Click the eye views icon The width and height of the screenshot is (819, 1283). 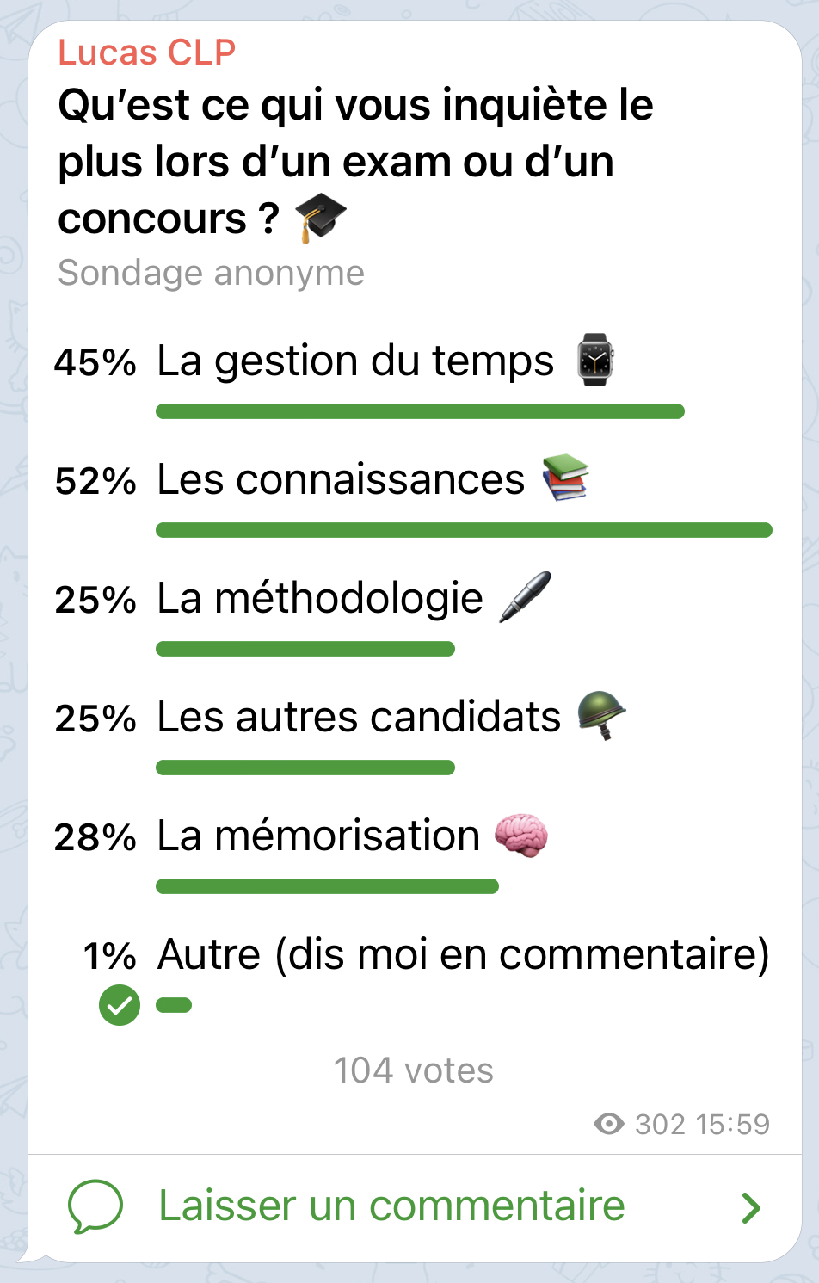(609, 1124)
